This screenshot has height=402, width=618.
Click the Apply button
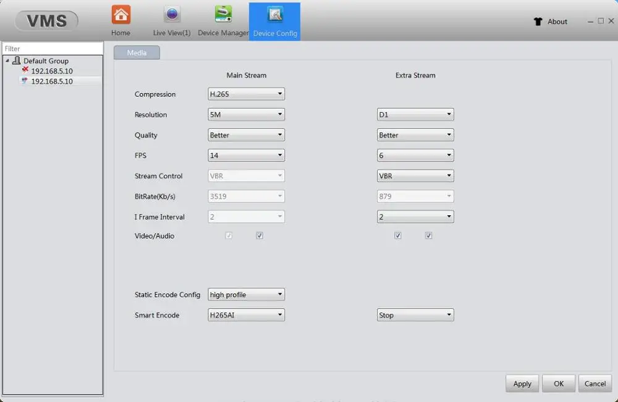(522, 384)
